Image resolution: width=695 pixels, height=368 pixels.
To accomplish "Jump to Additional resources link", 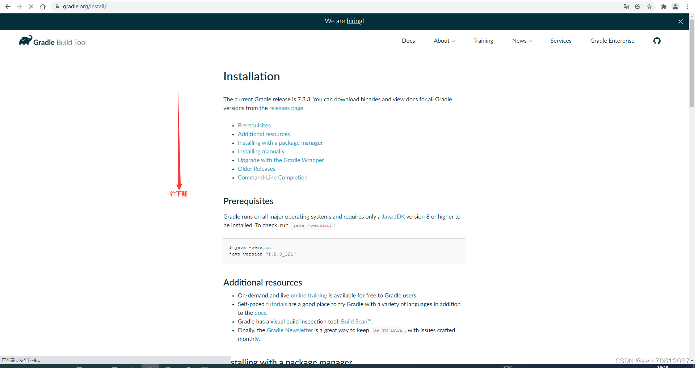I will (x=264, y=134).
